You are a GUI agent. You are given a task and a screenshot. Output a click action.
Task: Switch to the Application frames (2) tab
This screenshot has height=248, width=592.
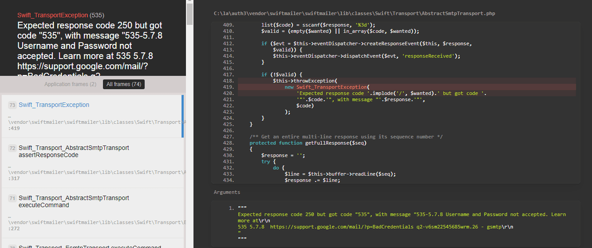(70, 84)
